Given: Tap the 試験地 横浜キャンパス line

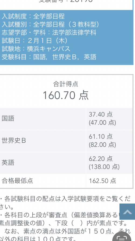Looking at the screenshot, I should [36, 49].
